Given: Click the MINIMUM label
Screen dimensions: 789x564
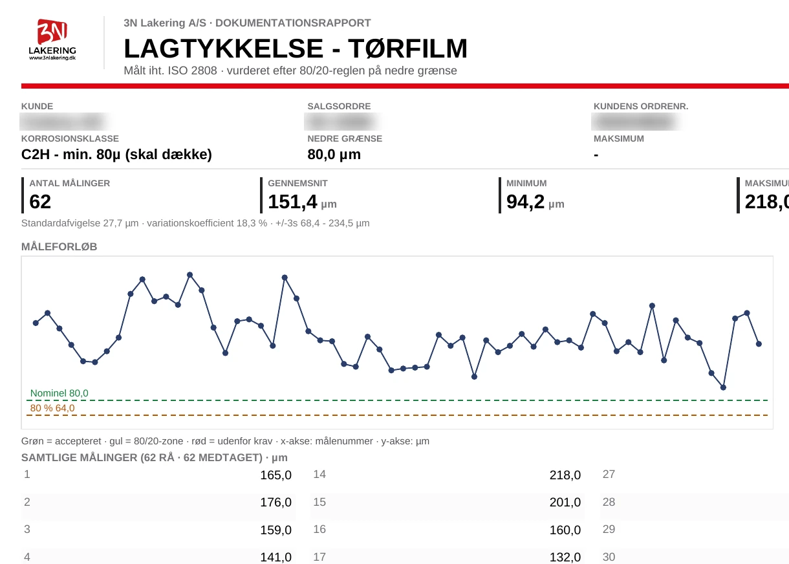Looking at the screenshot, I should pyautogui.click(x=526, y=183).
